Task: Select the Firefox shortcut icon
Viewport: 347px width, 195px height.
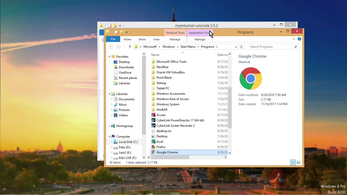Action: point(153,147)
